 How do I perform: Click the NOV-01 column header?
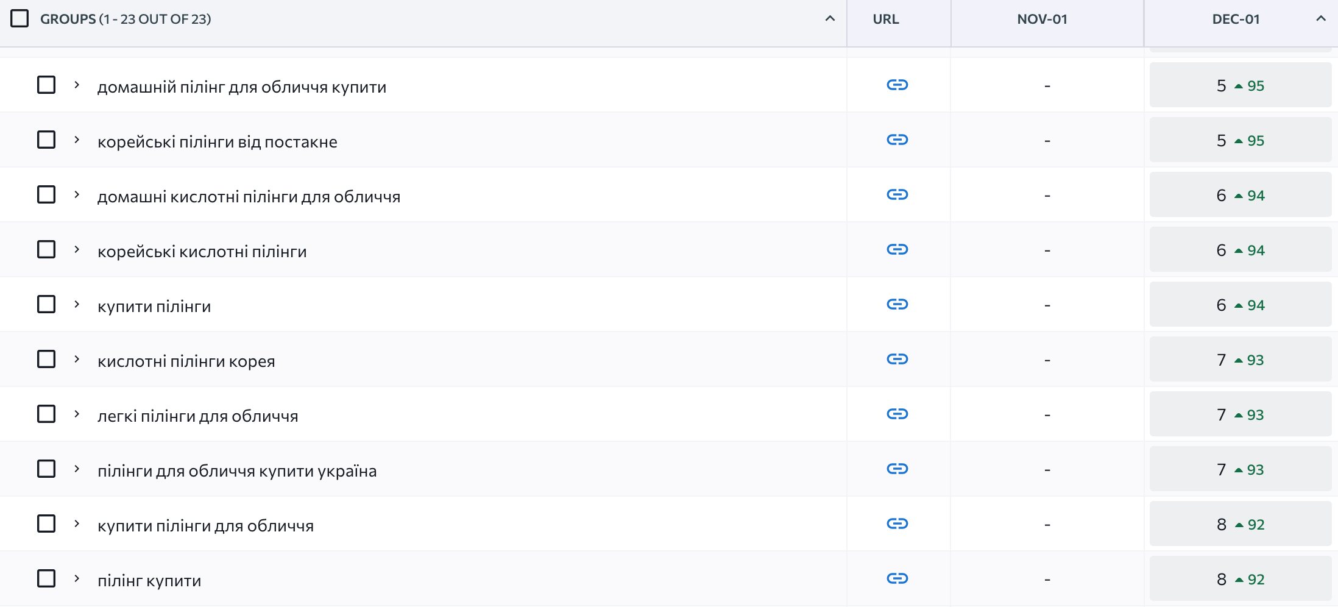point(1042,19)
